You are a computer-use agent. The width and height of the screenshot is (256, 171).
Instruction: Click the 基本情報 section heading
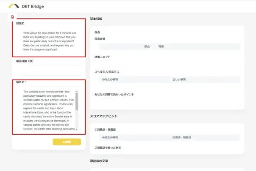(x=96, y=19)
